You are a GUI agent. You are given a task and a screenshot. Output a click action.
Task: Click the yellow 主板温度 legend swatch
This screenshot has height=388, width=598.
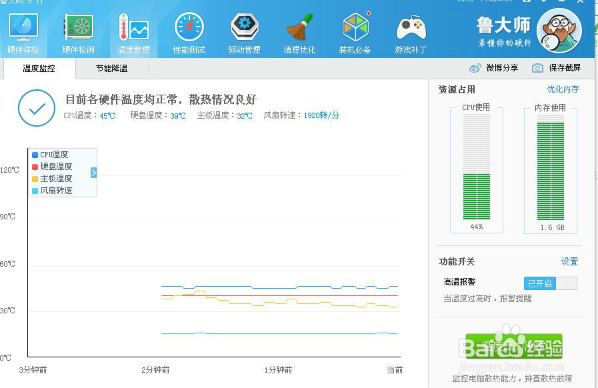tap(35, 179)
